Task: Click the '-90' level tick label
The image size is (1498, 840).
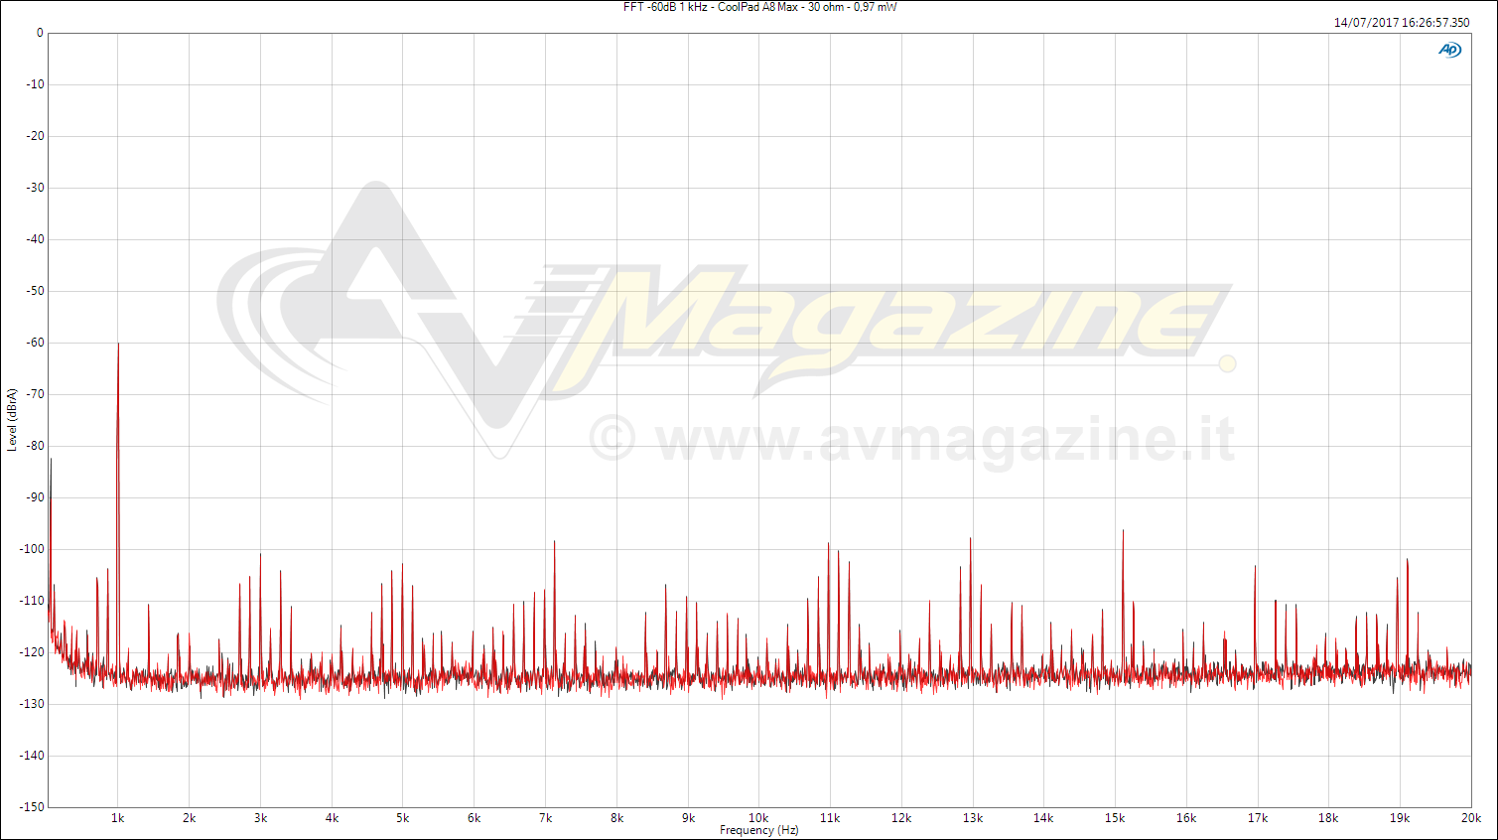Action: click(36, 497)
